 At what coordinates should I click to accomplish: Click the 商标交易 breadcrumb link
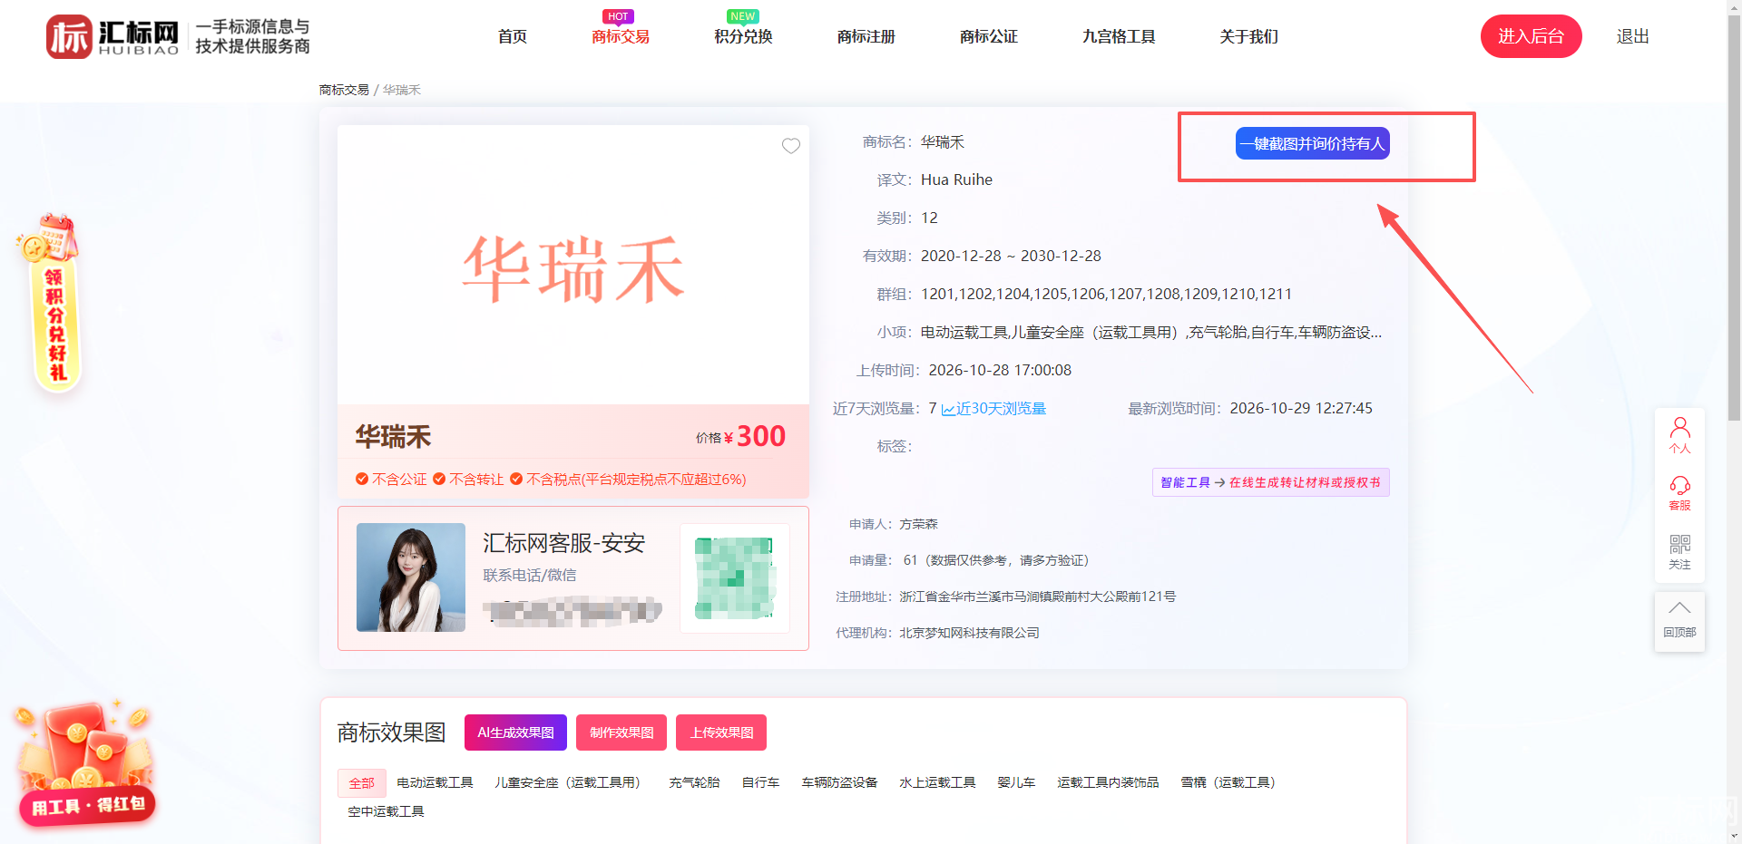[344, 90]
